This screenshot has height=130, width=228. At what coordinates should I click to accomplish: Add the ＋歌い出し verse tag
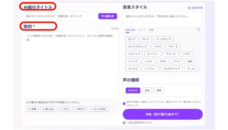click(49, 109)
